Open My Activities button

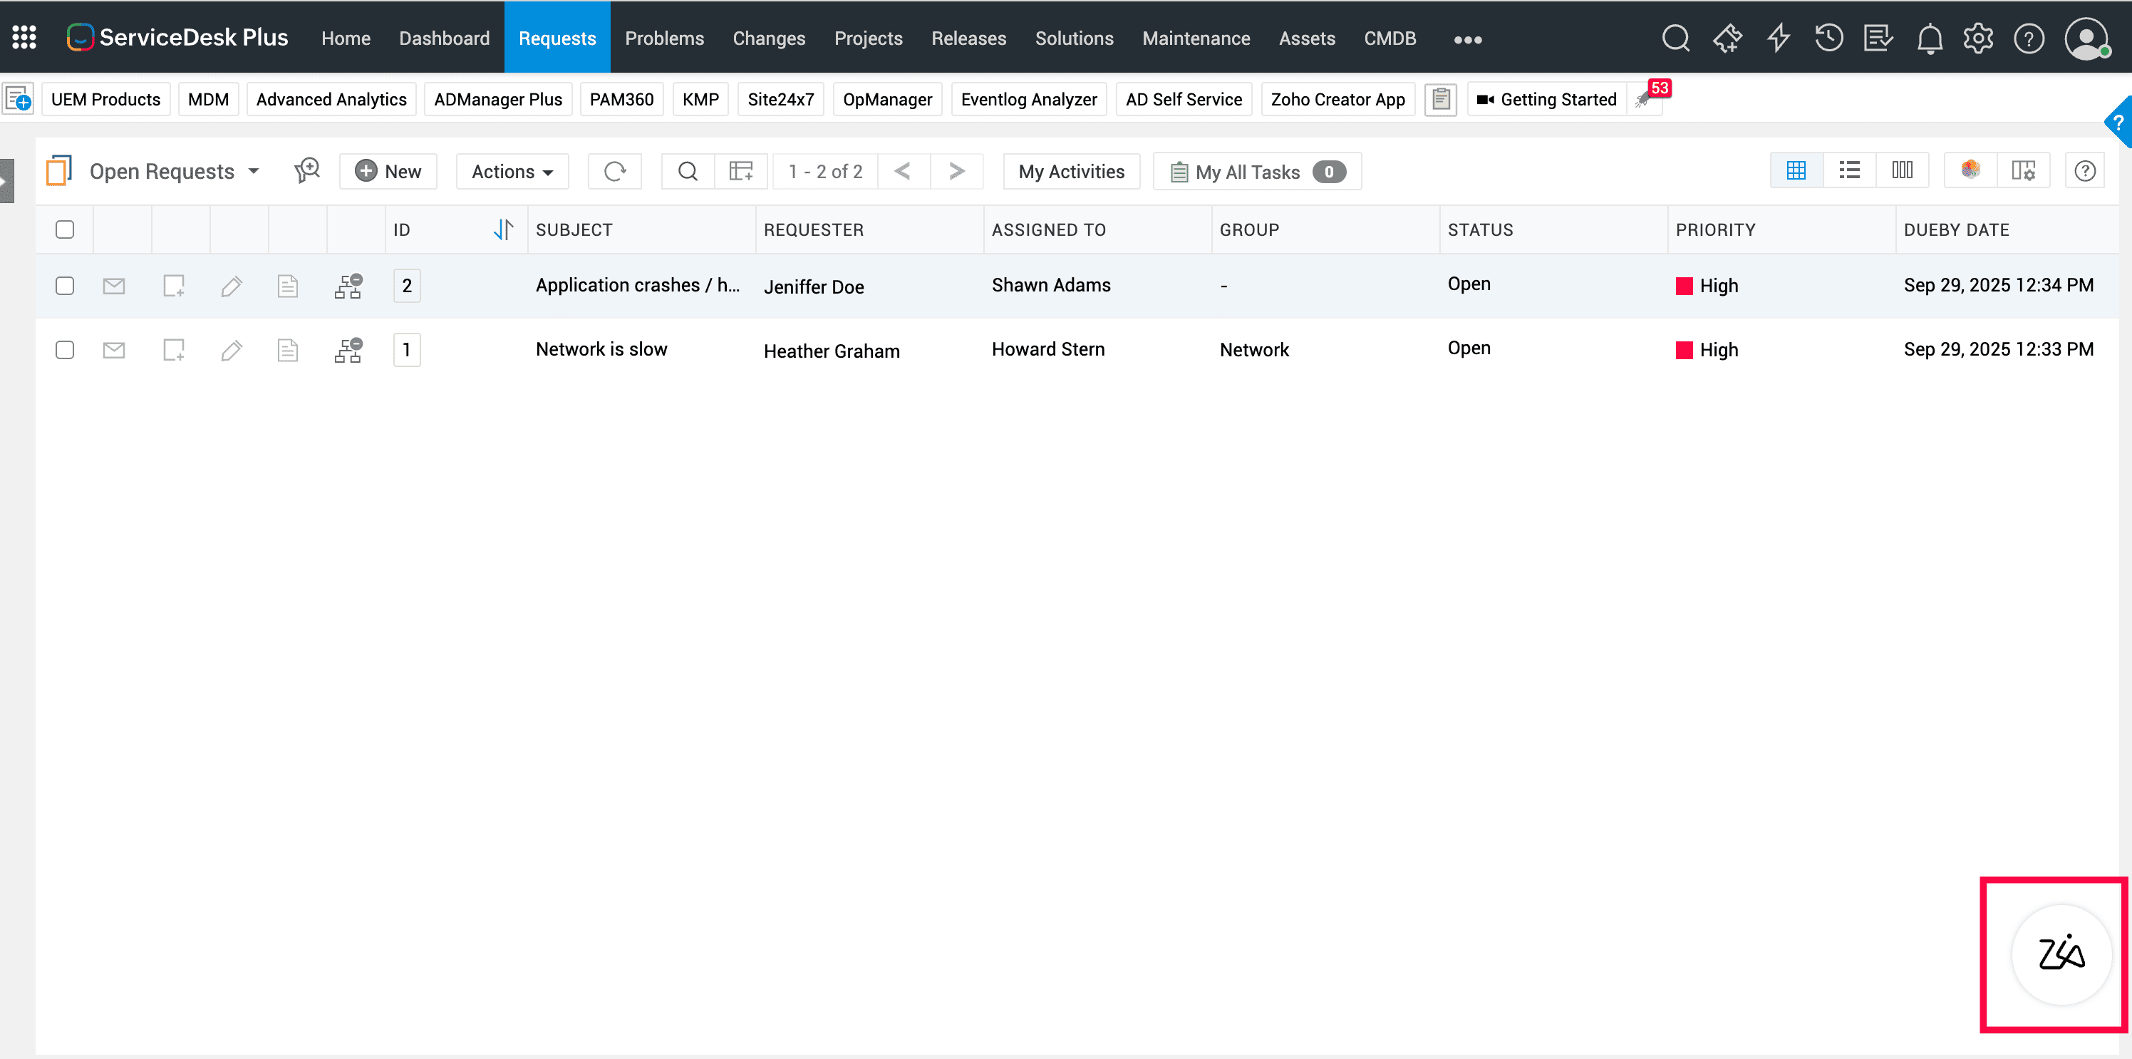pyautogui.click(x=1071, y=172)
